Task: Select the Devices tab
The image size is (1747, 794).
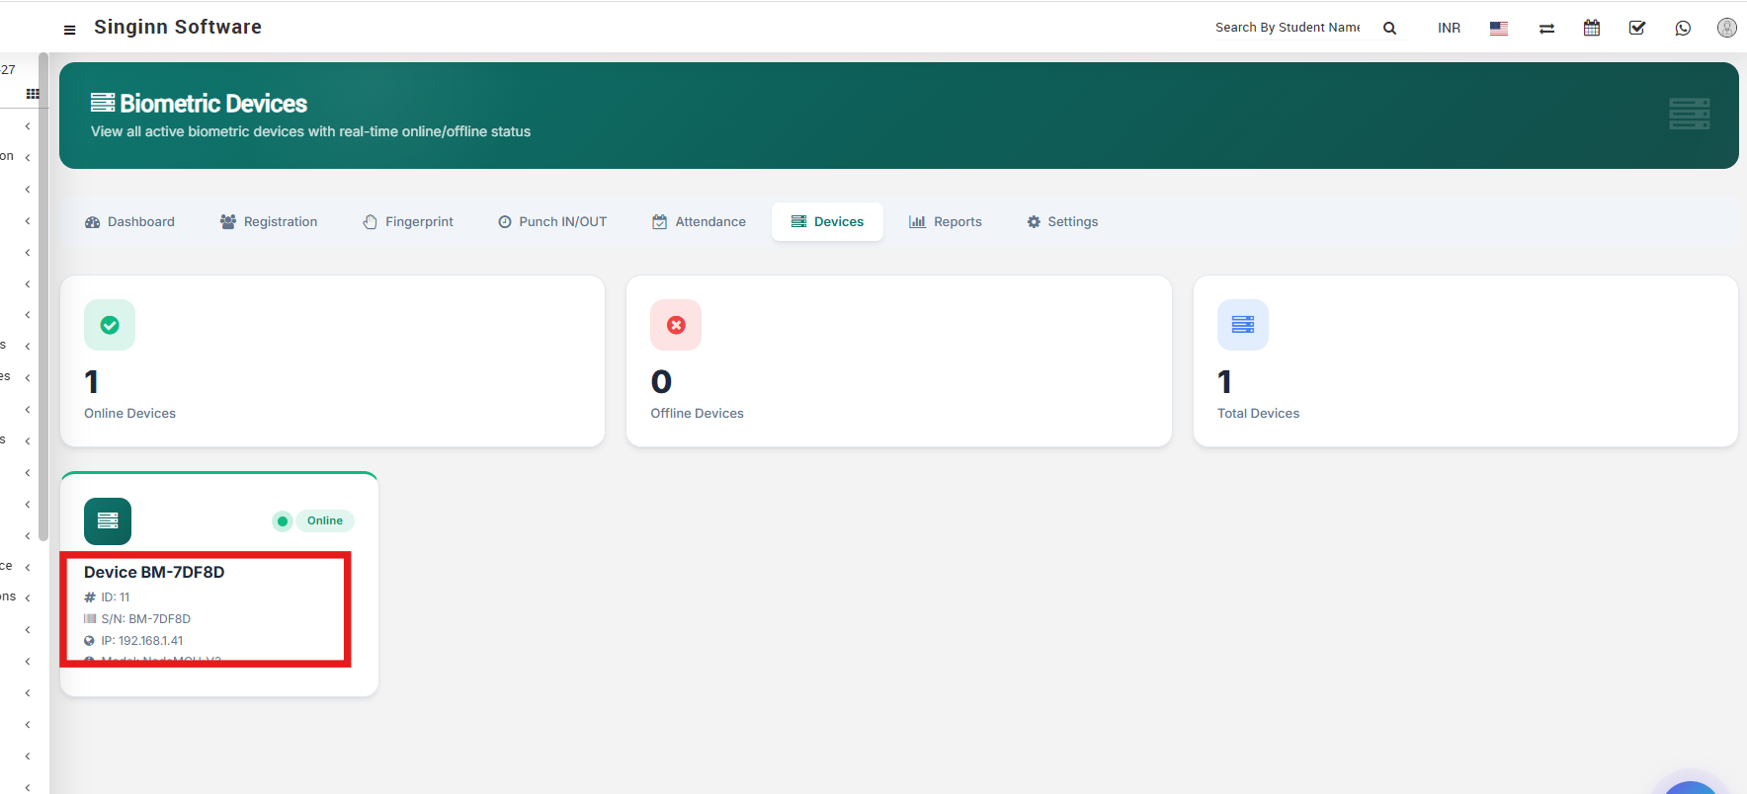Action: [827, 222]
